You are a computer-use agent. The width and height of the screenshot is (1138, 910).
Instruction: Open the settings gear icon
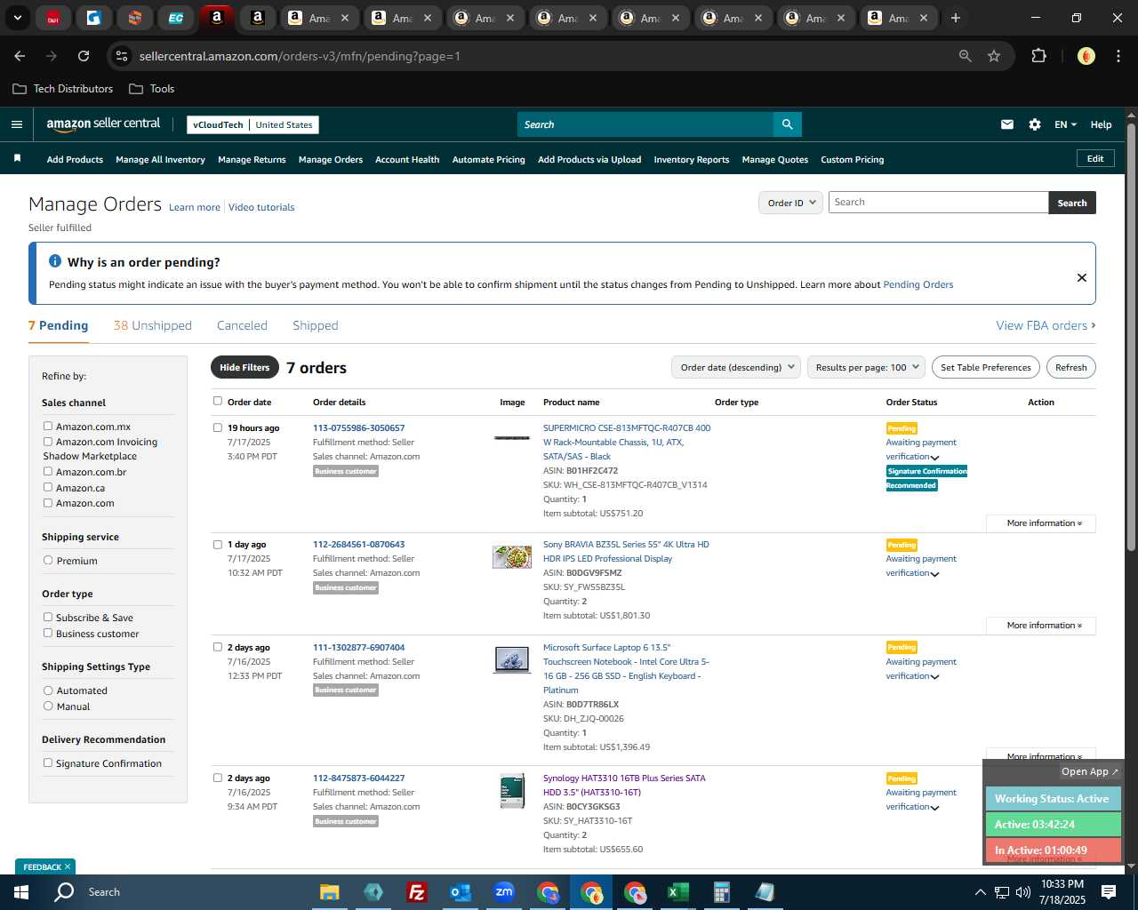(1035, 124)
